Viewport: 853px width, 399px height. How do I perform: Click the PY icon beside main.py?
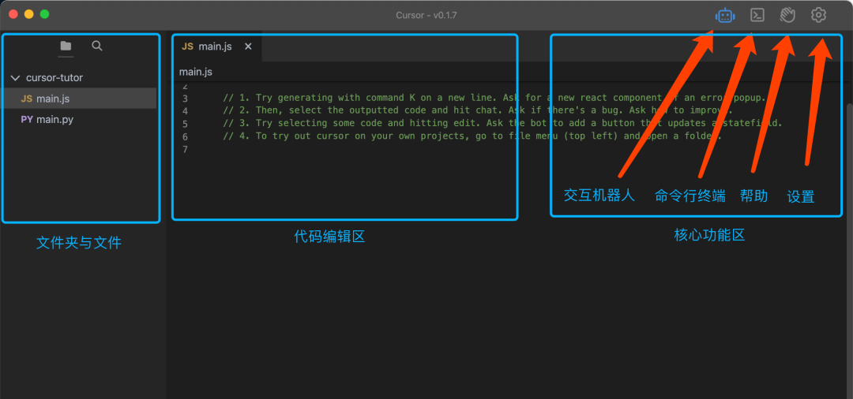pyautogui.click(x=27, y=119)
